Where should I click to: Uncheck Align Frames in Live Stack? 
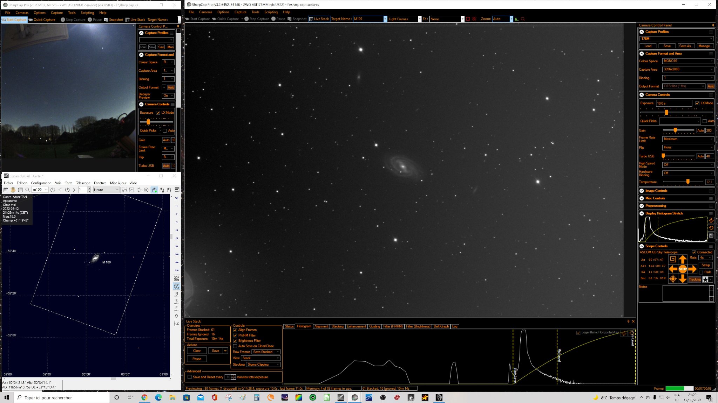235,330
